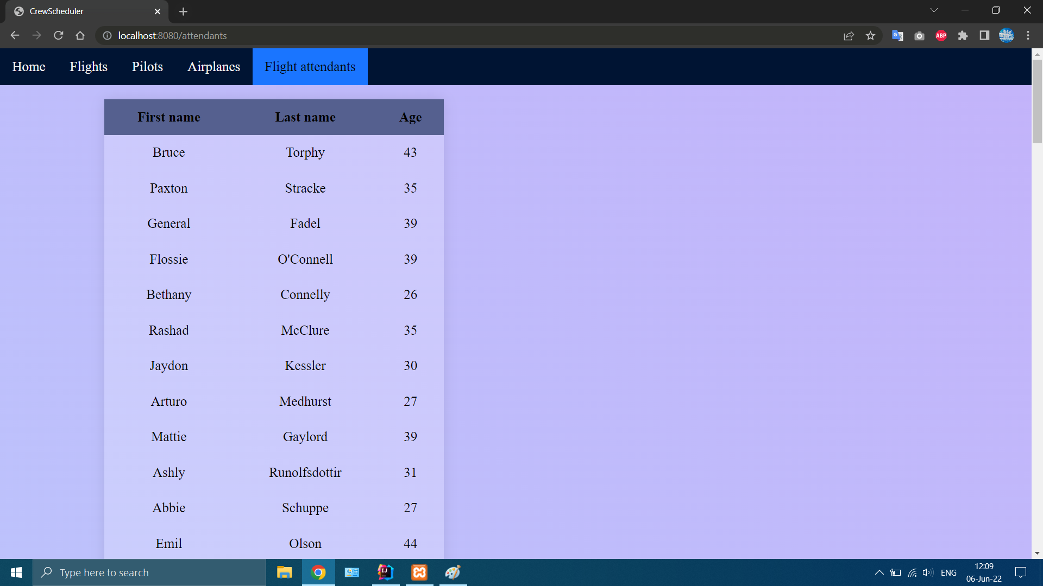The width and height of the screenshot is (1043, 586).
Task: Expand the tab search dropdown arrow
Action: (934, 10)
